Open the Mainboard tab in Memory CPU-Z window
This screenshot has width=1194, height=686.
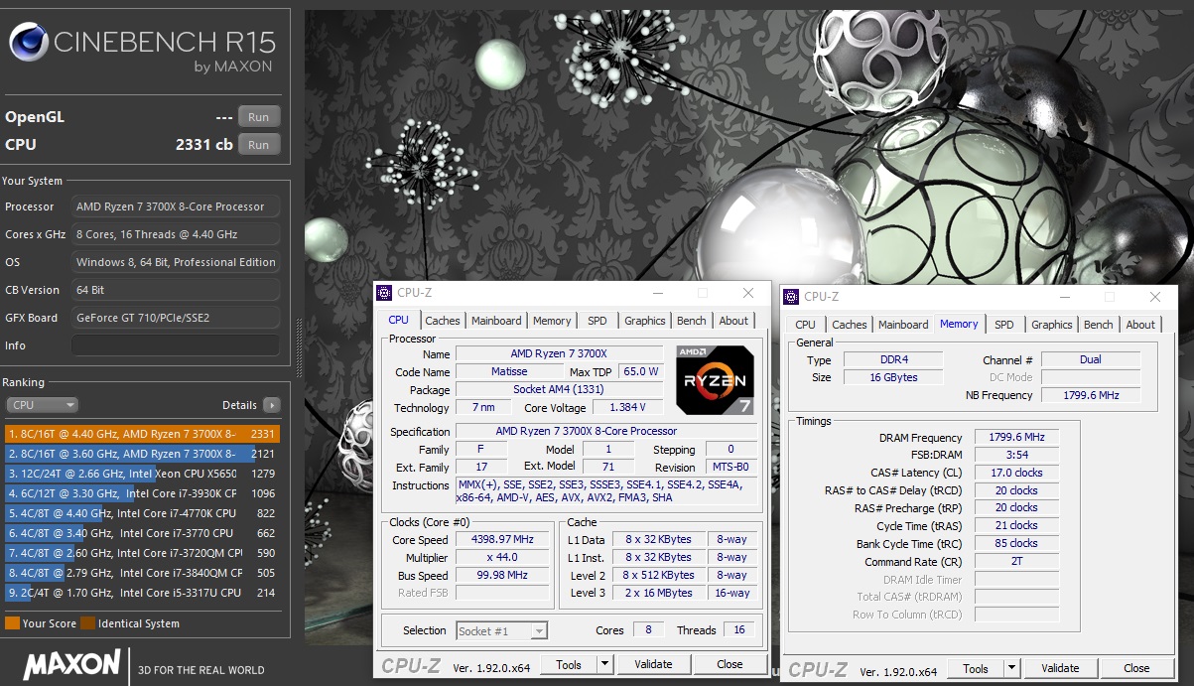[x=903, y=325]
